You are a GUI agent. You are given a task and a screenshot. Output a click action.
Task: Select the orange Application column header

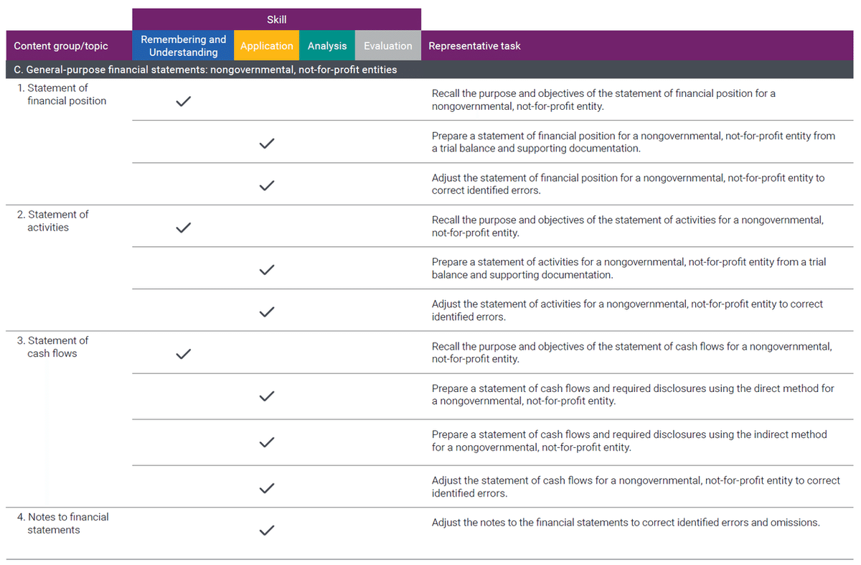tap(267, 46)
